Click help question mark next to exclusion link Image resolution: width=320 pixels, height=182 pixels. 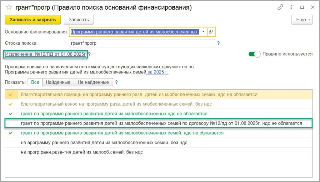point(89,54)
